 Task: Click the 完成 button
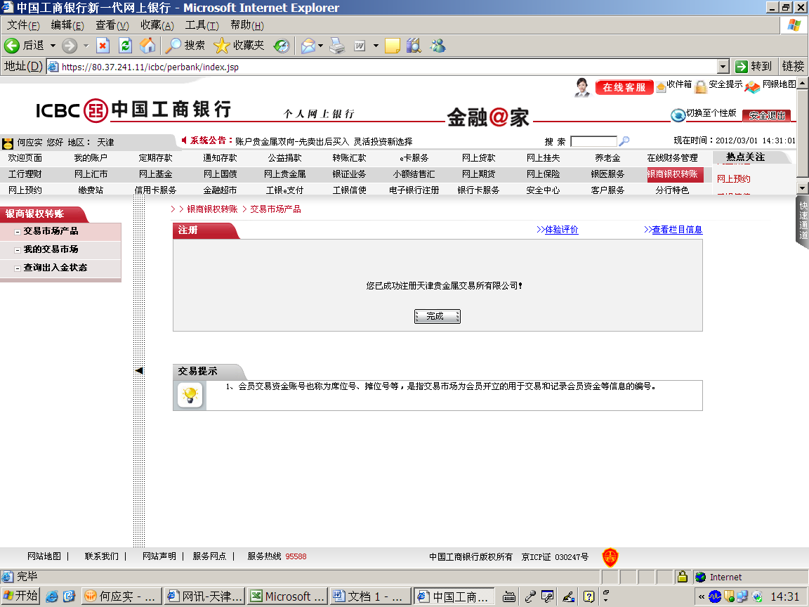(x=437, y=316)
